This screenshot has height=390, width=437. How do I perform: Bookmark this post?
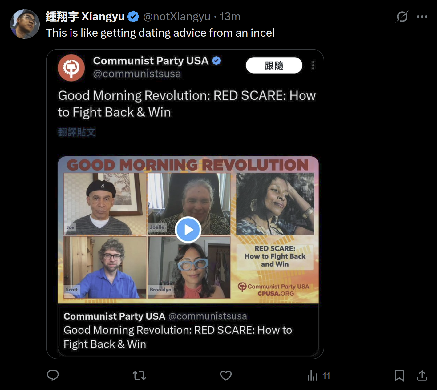pyautogui.click(x=399, y=376)
